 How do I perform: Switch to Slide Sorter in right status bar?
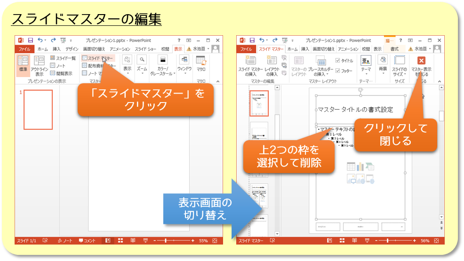tap(342, 241)
